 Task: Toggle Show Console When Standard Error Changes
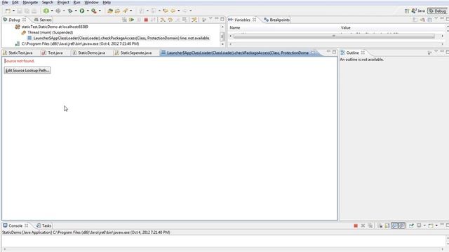[402, 225]
